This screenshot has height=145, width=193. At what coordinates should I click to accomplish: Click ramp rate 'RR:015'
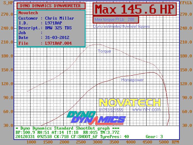[90, 133]
